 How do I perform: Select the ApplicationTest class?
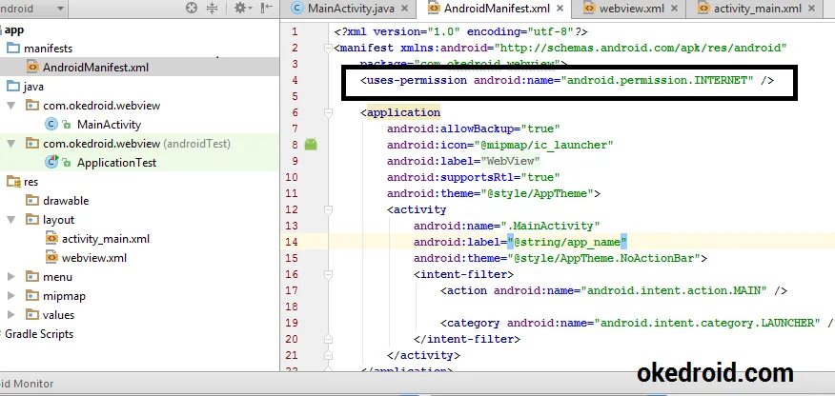tap(116, 163)
